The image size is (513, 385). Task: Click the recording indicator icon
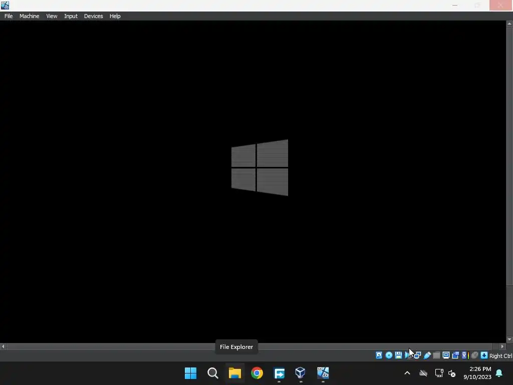(x=455, y=355)
